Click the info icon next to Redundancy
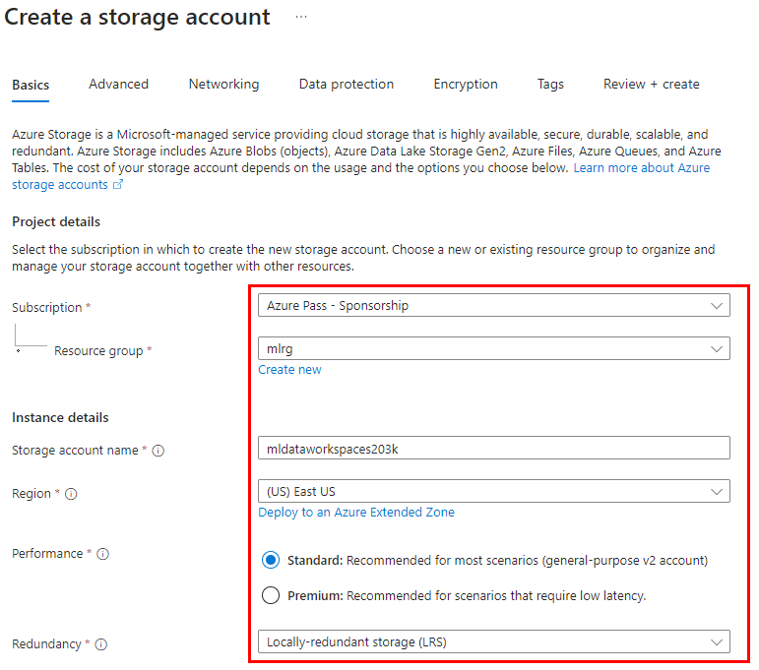Image resolution: width=759 pixels, height=670 pixels. pyautogui.click(x=100, y=645)
